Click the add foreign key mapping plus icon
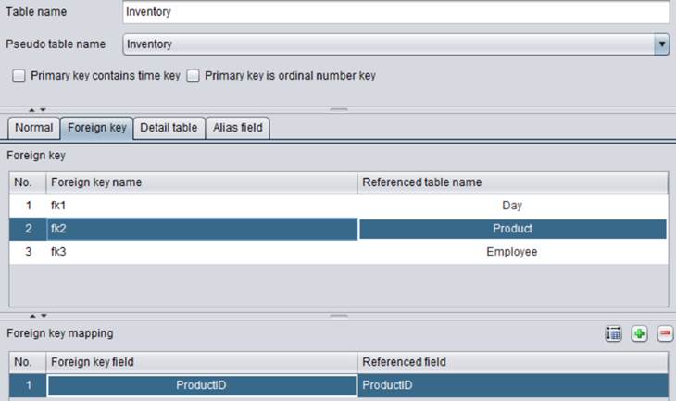 [639, 333]
